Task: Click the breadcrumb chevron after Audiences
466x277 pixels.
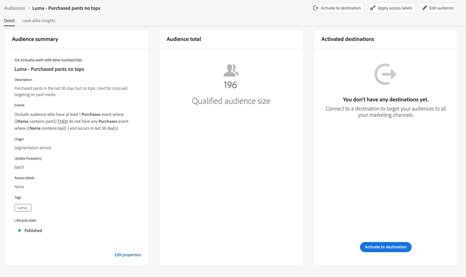Action: coord(29,8)
